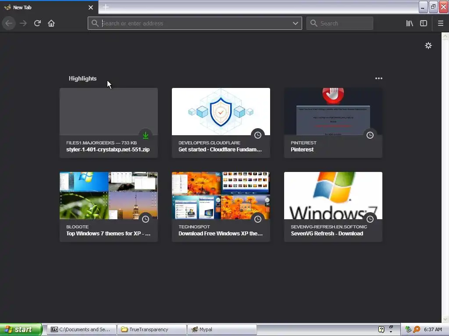Click FILES1.MAJORGEEKS — 733 KB label
The width and height of the screenshot is (449, 336).
[101, 143]
